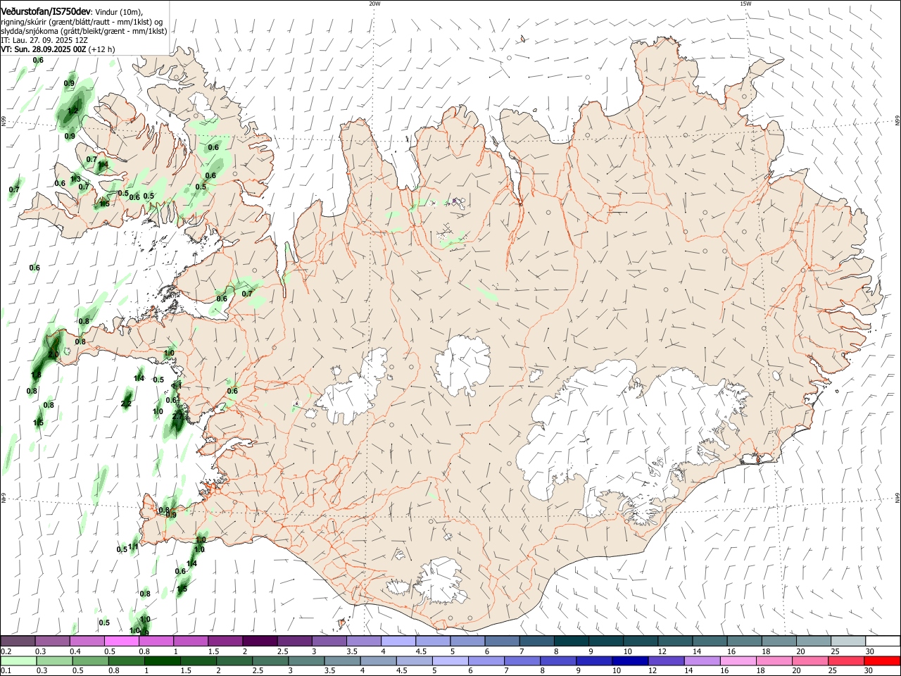The width and height of the screenshot is (901, 676).
Task: Pick the dark teal 8–9 upper scale swatch
Action: [x=571, y=641]
